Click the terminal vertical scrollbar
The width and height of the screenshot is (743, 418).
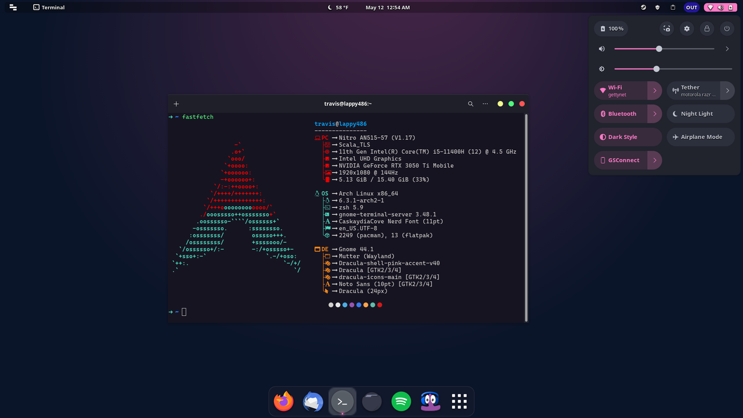tap(526, 218)
